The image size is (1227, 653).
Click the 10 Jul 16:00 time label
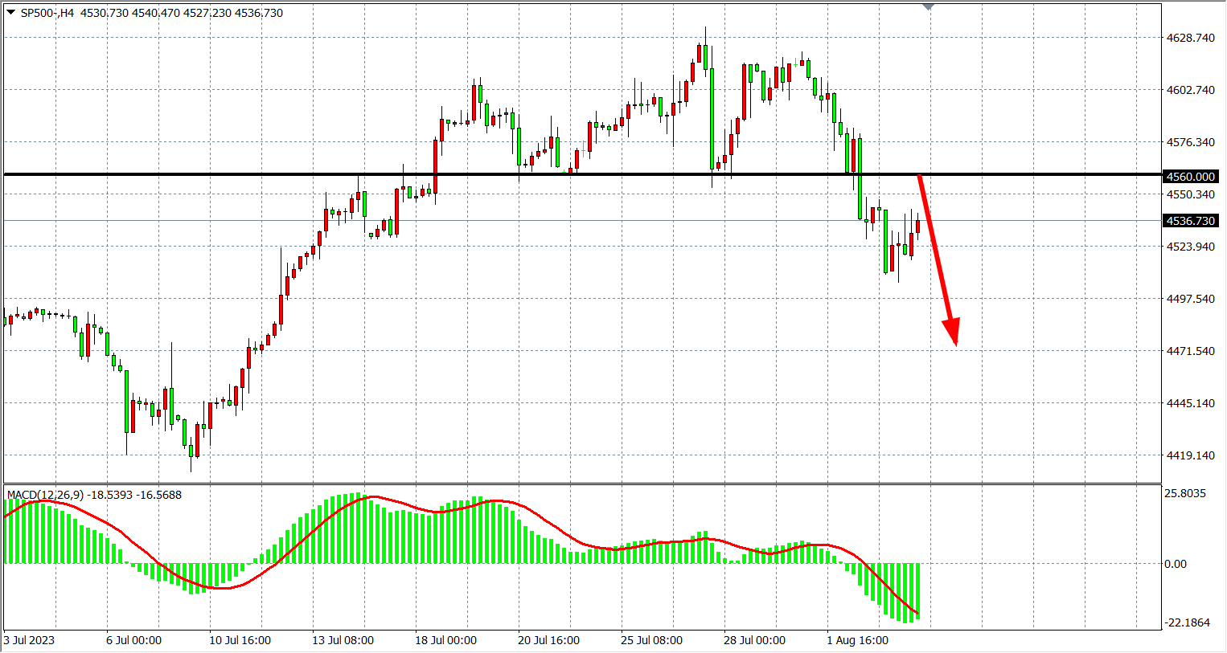coord(240,640)
